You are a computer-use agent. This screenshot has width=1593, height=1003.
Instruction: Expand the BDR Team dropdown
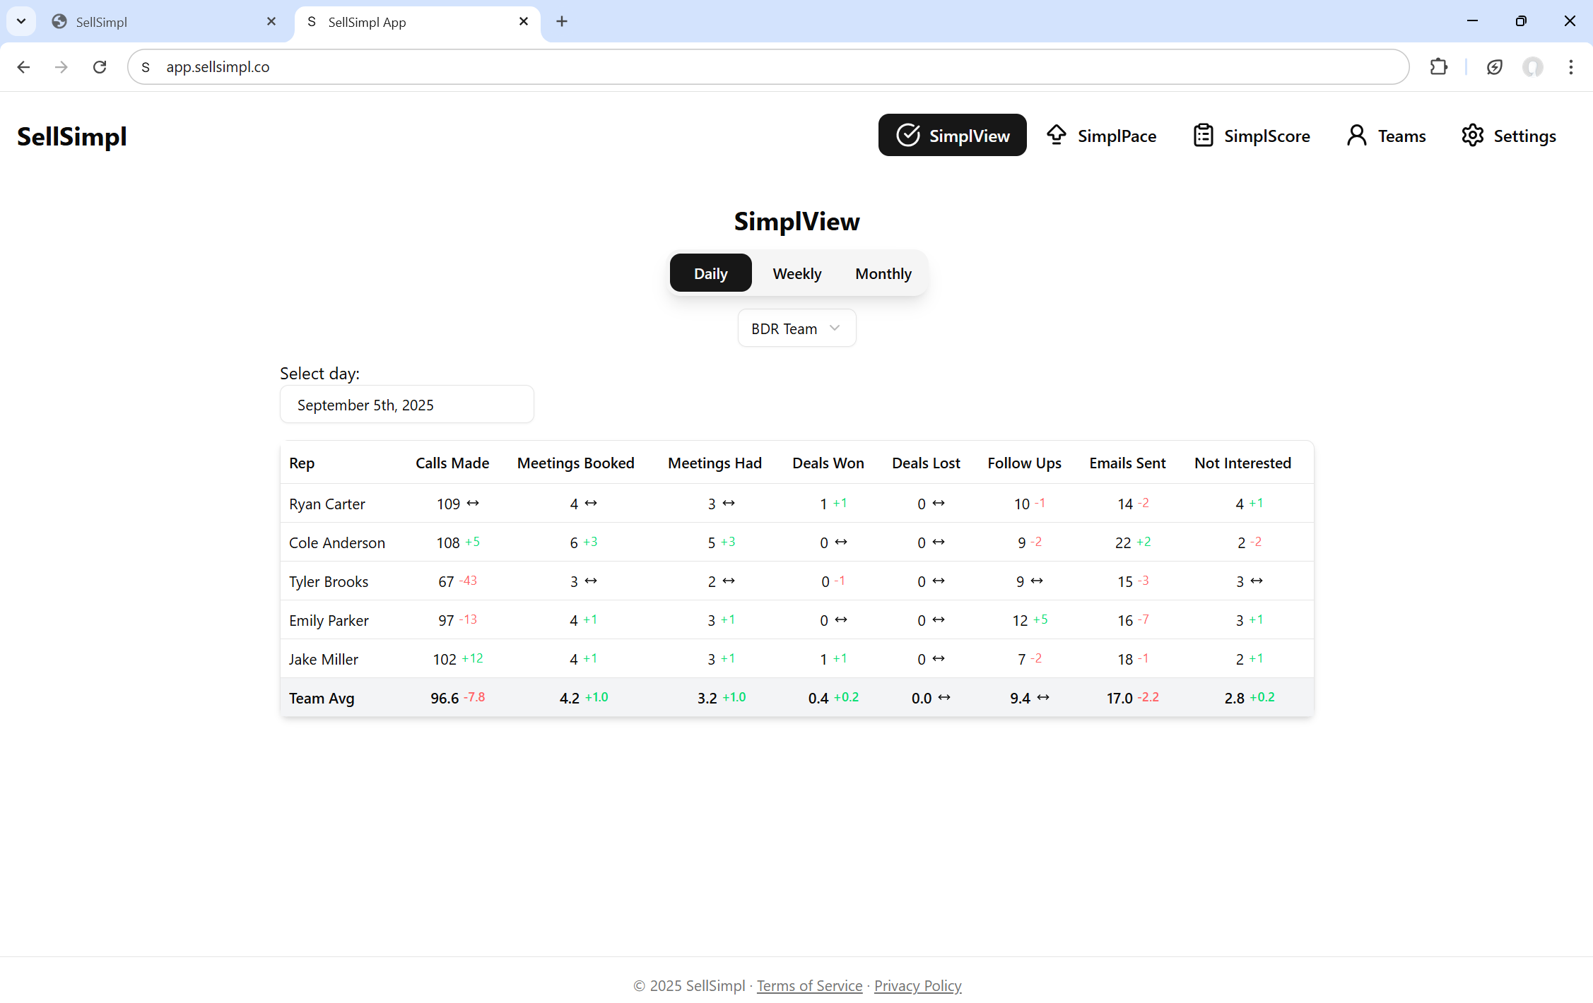click(796, 328)
